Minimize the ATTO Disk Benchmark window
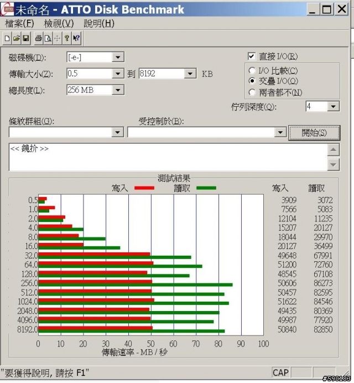 point(313,9)
